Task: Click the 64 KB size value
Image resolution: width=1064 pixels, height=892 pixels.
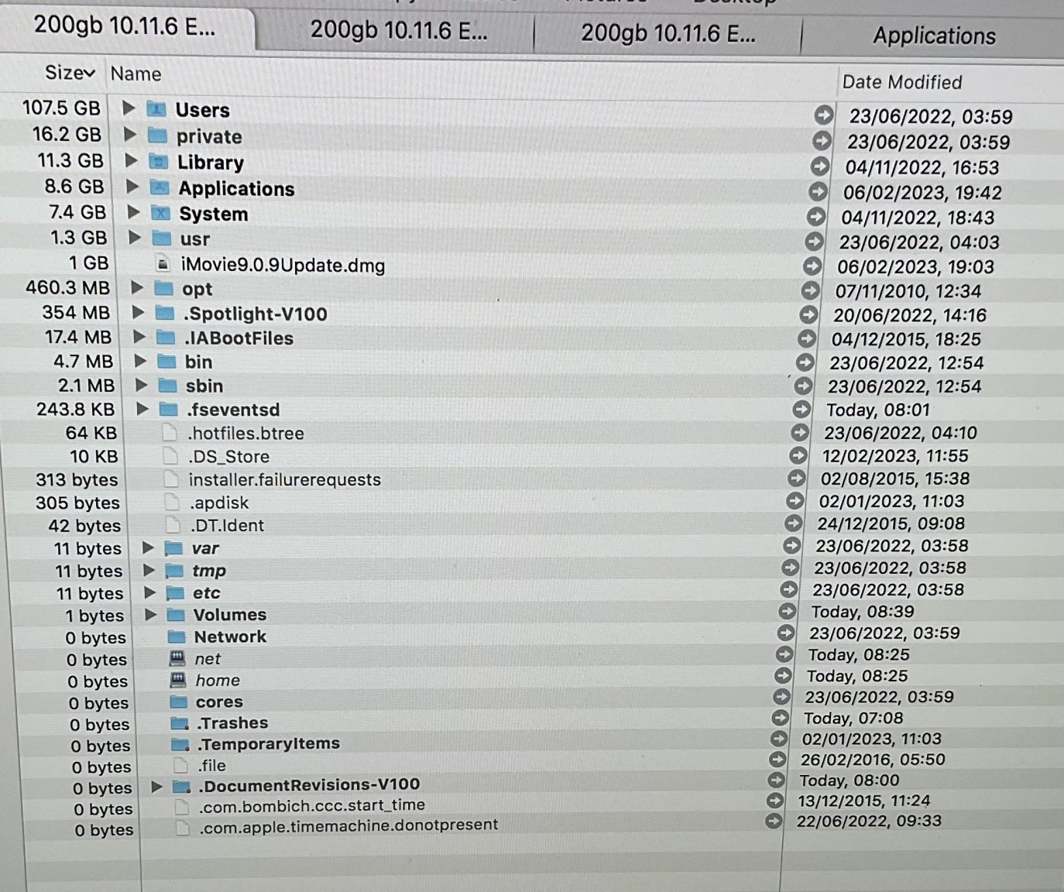Action: [91, 433]
